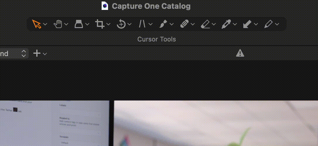
Task: Select the Loupe tool
Action: pyautogui.click(x=79, y=24)
